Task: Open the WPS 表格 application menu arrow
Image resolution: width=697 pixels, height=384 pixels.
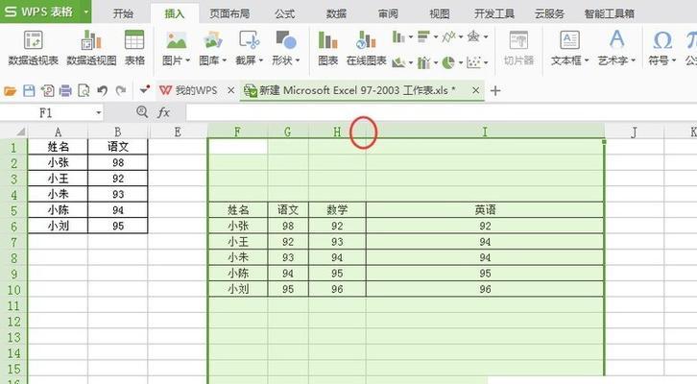Action: pos(86,12)
